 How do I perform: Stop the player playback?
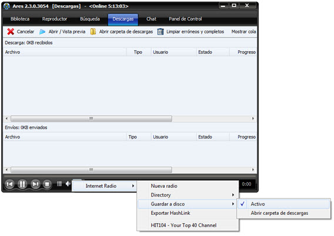[47, 184]
